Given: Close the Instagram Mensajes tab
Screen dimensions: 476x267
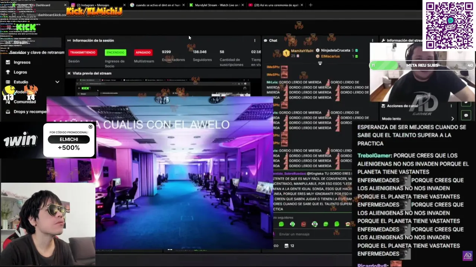Looking at the screenshot, I should (124, 5).
